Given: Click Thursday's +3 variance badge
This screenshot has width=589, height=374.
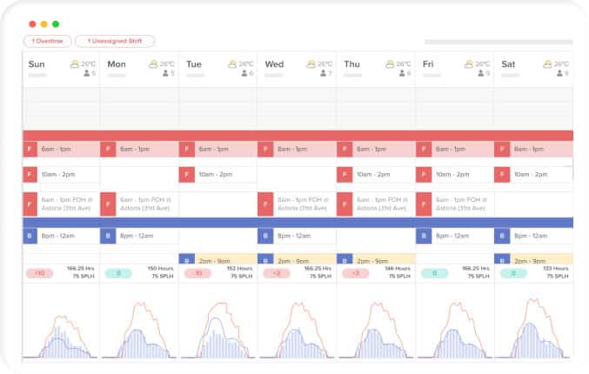Looking at the screenshot, I should (355, 273).
